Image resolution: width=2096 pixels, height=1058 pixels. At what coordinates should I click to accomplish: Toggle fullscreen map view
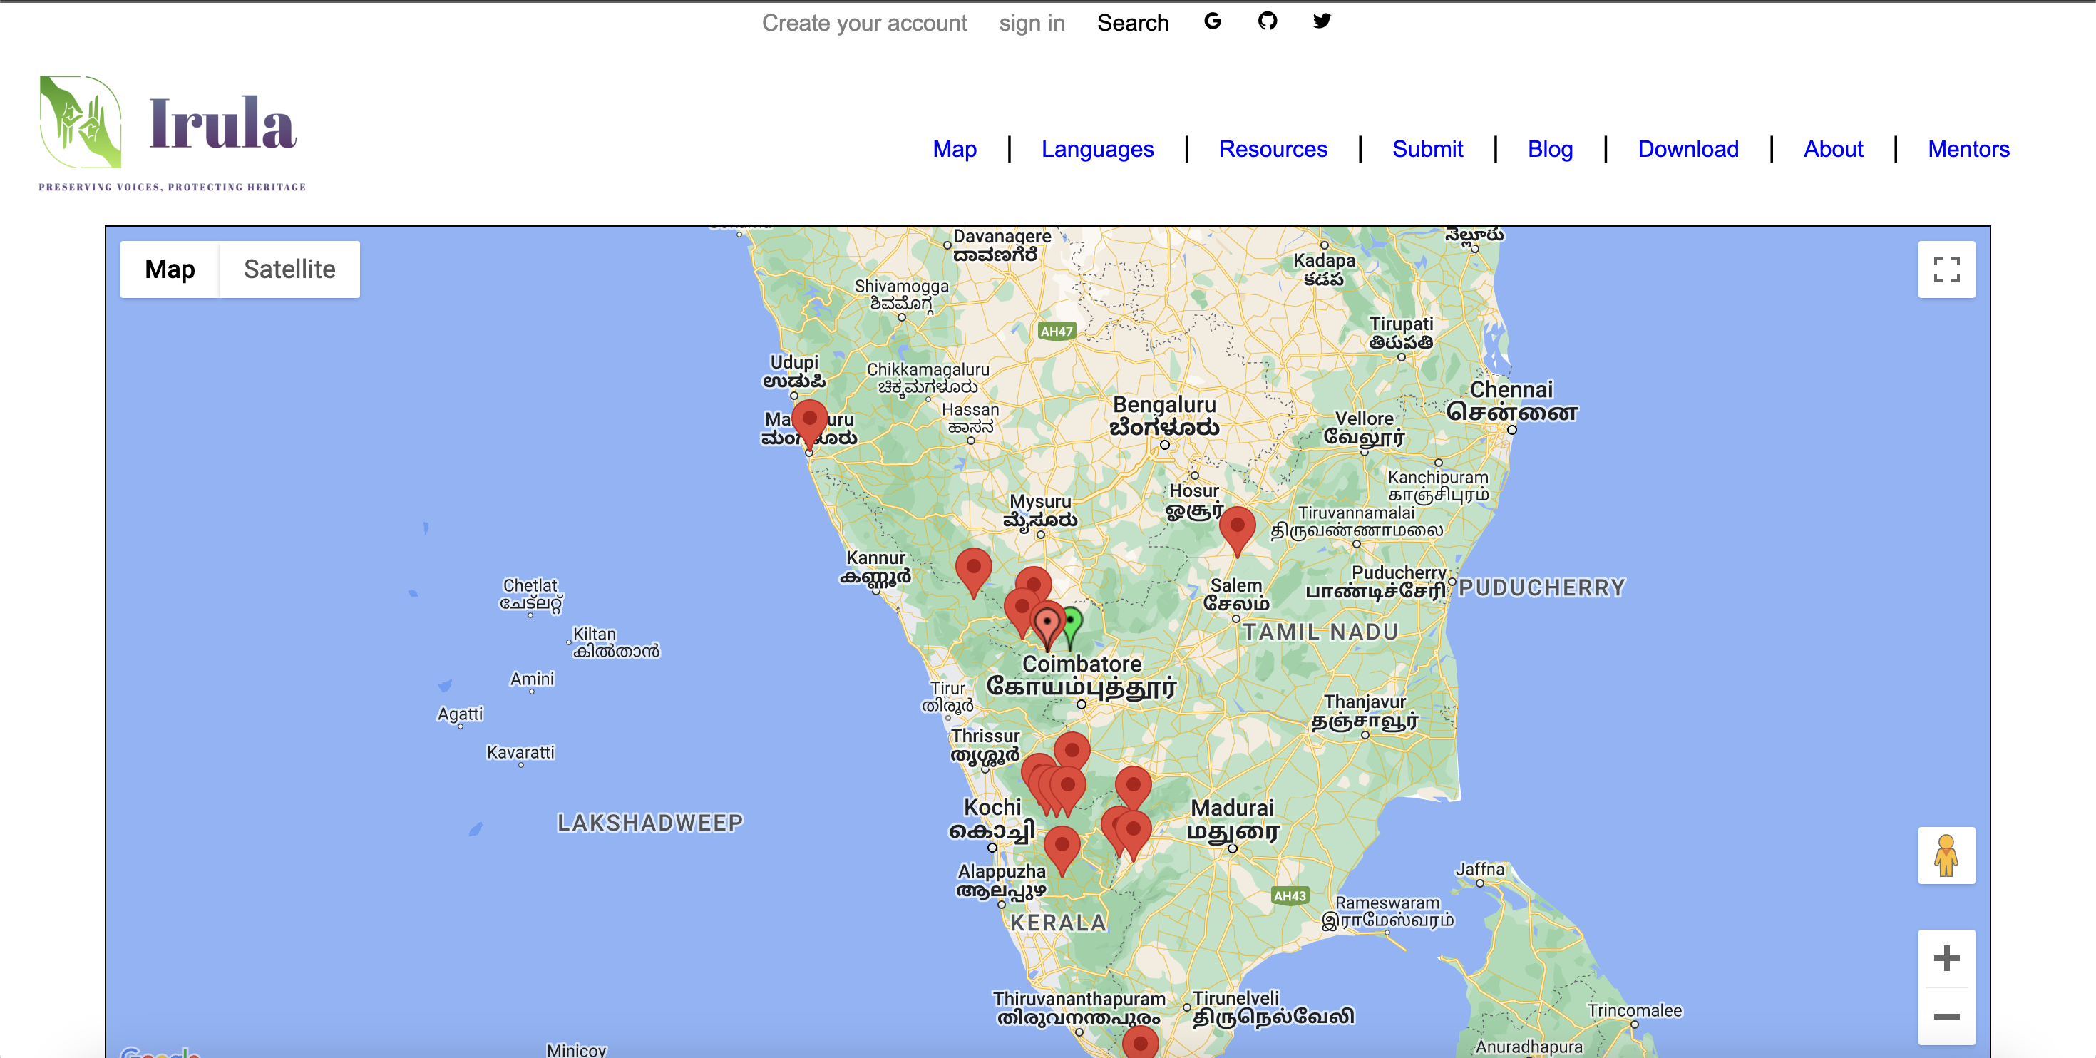tap(1946, 269)
